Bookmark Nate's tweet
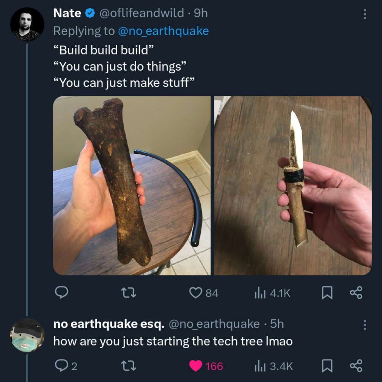The height and width of the screenshot is (382, 382). pos(327,293)
